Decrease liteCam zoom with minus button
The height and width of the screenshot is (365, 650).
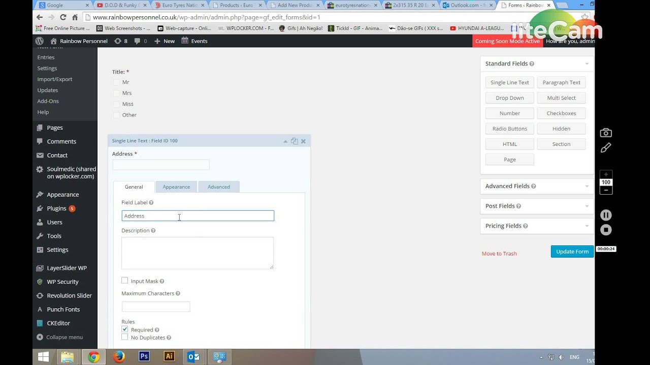pos(606,190)
